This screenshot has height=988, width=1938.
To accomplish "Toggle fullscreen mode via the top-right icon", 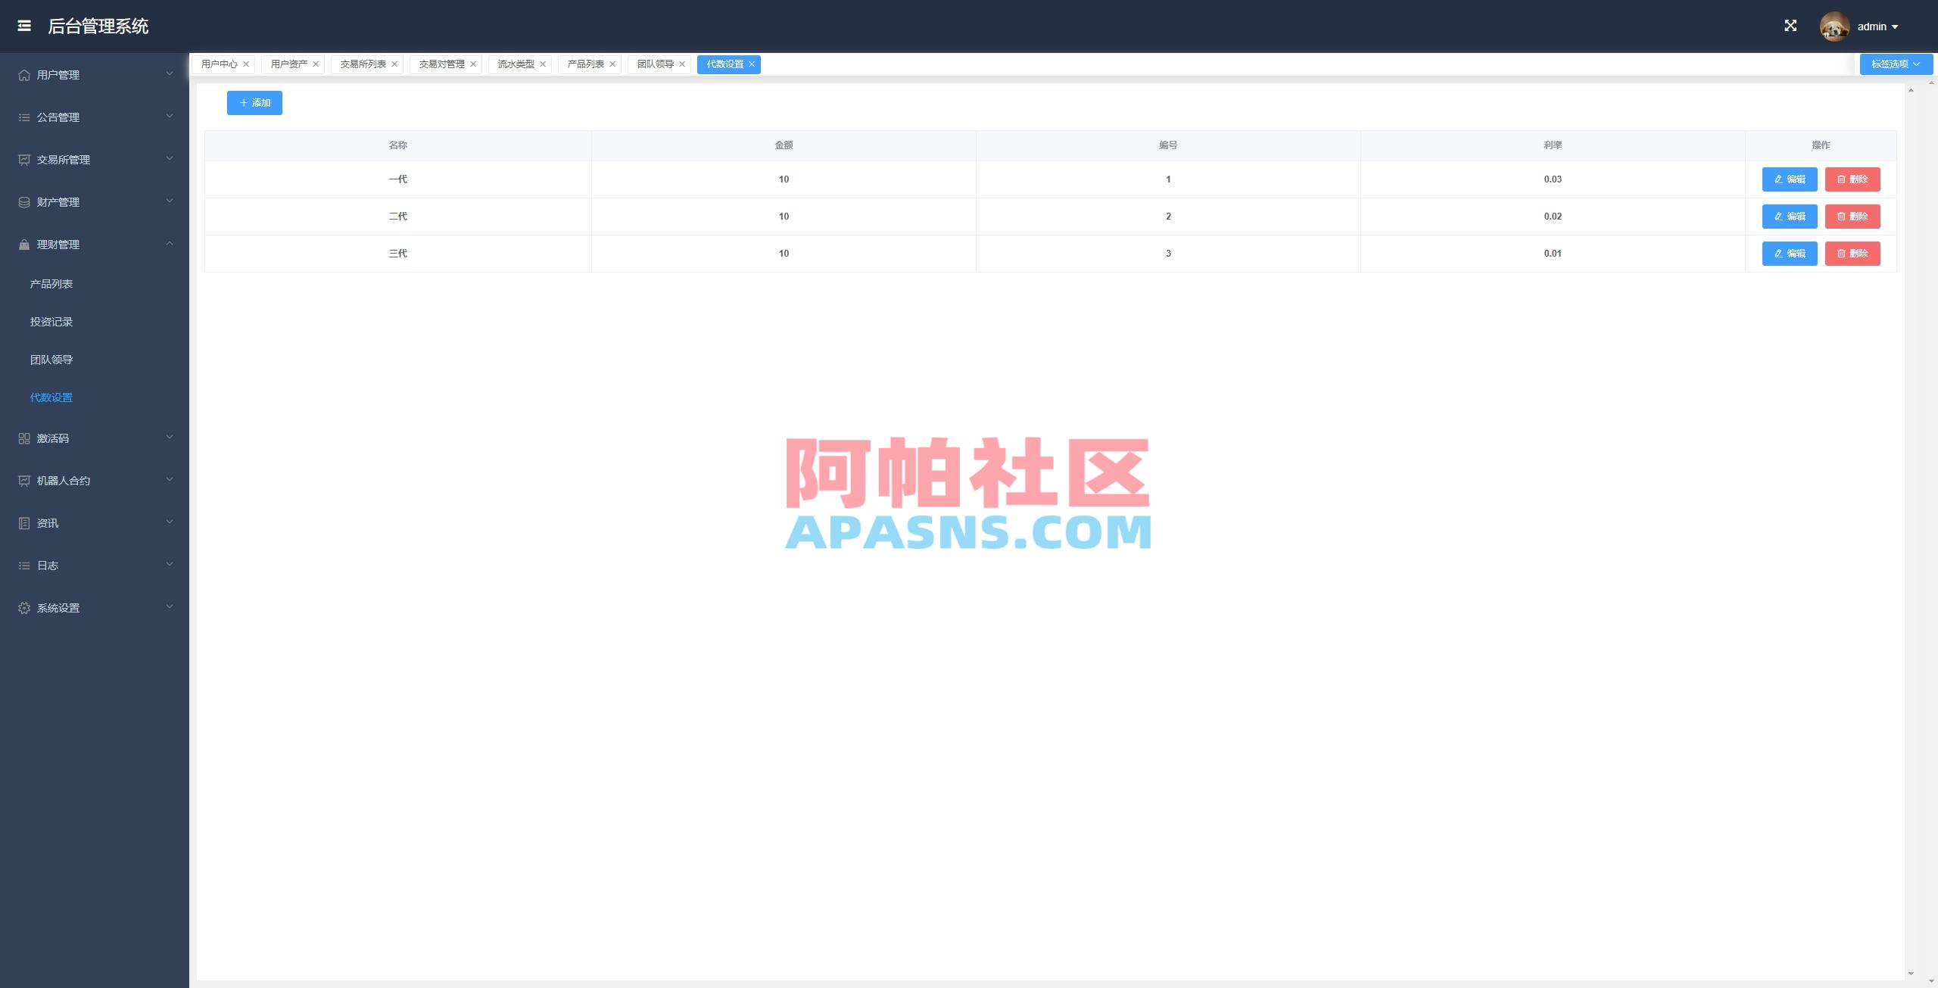I will (1791, 25).
